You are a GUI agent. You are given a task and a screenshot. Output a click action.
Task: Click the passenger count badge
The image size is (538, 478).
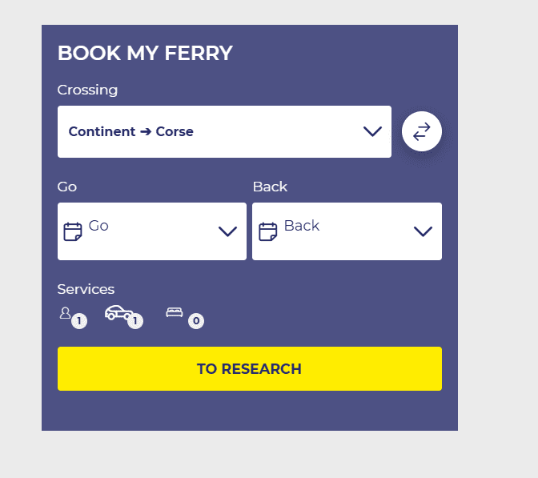click(79, 321)
